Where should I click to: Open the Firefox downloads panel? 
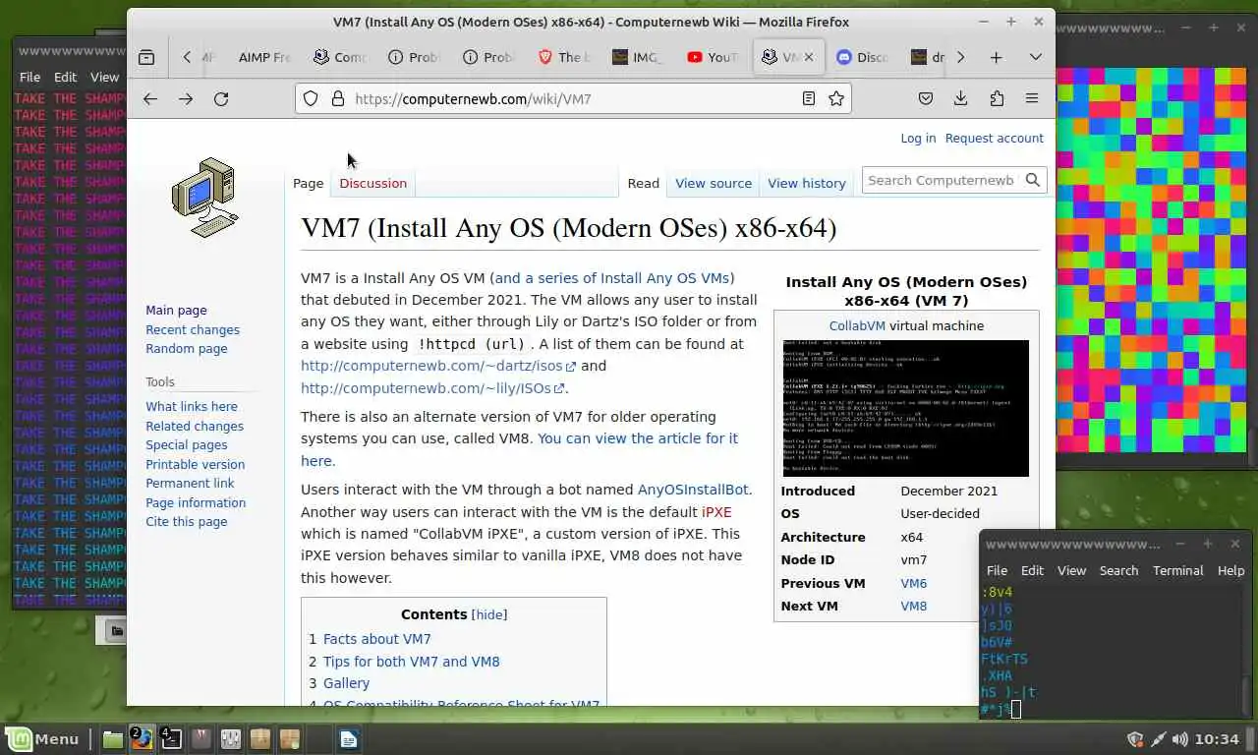[961, 98]
